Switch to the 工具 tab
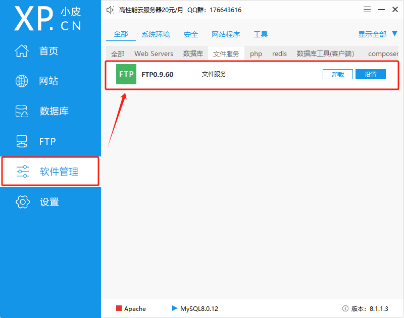404x318 pixels. (261, 34)
